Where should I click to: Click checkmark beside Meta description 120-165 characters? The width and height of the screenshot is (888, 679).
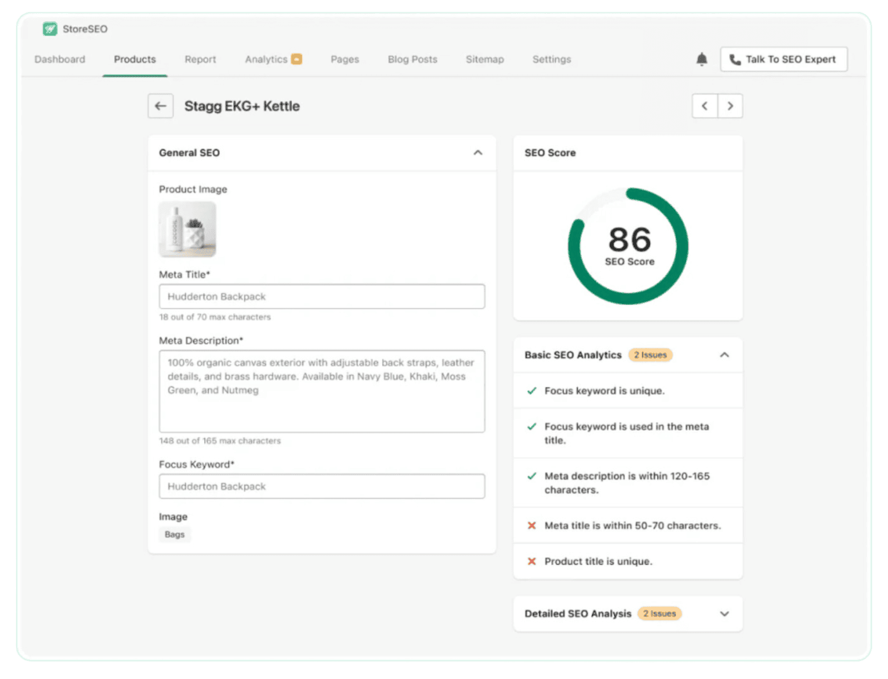pos(532,476)
